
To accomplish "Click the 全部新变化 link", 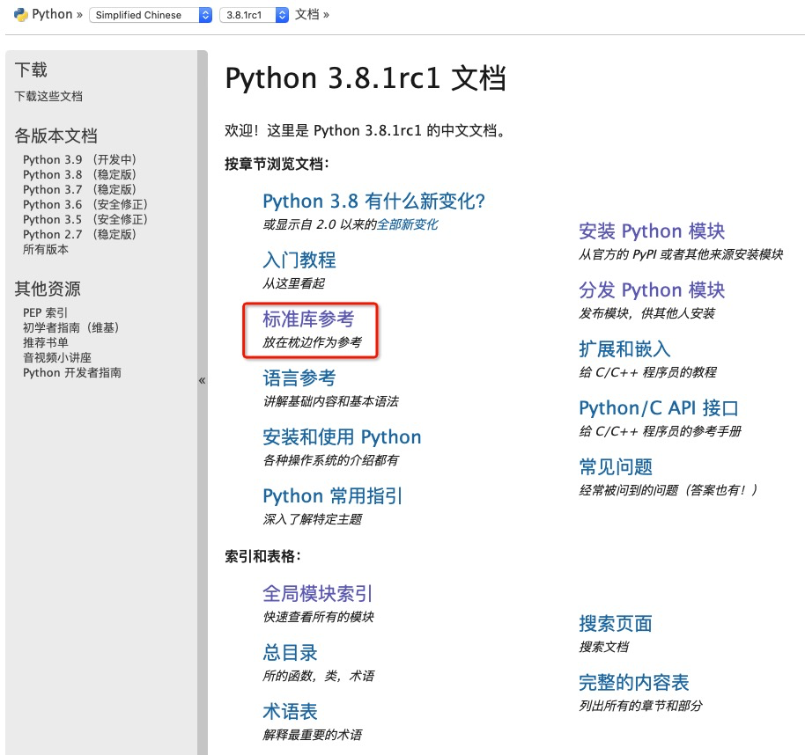I will 407,224.
